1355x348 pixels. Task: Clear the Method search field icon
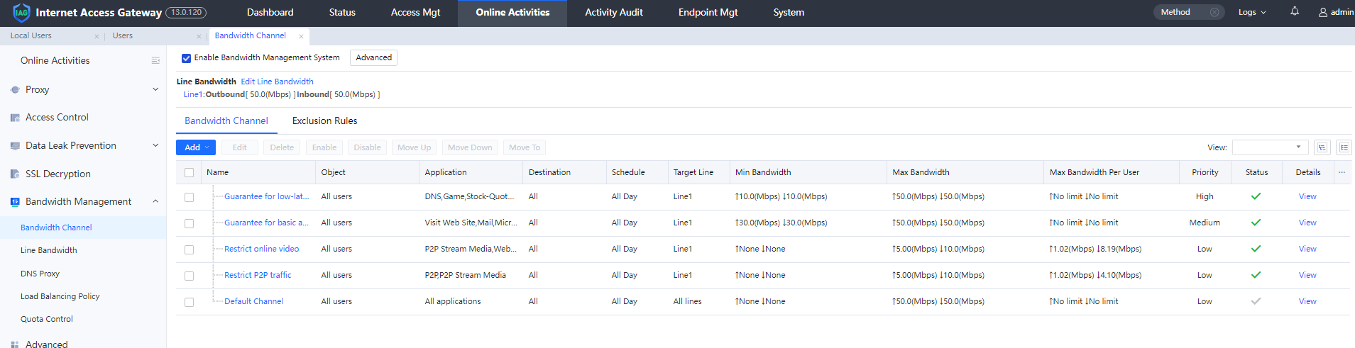click(1214, 12)
